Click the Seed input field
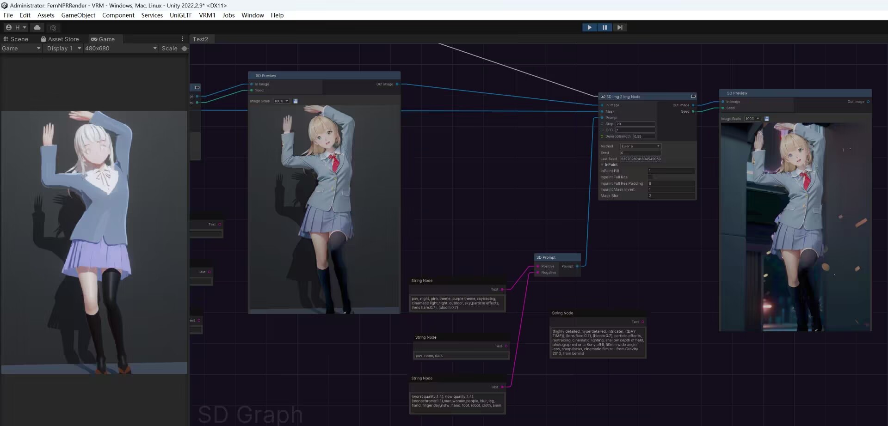 pos(641,152)
